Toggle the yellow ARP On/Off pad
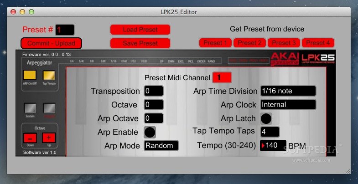 tap(30, 75)
